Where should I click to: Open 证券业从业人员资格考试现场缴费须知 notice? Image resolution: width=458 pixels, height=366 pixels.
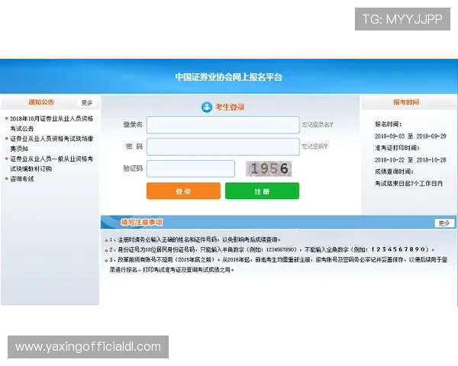tap(52, 143)
